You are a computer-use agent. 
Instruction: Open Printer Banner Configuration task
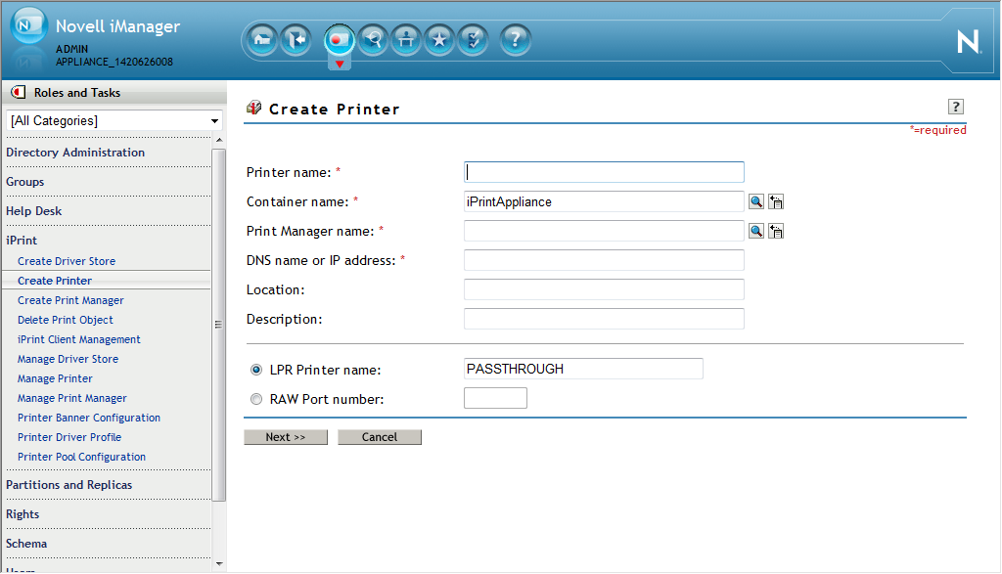pos(89,419)
